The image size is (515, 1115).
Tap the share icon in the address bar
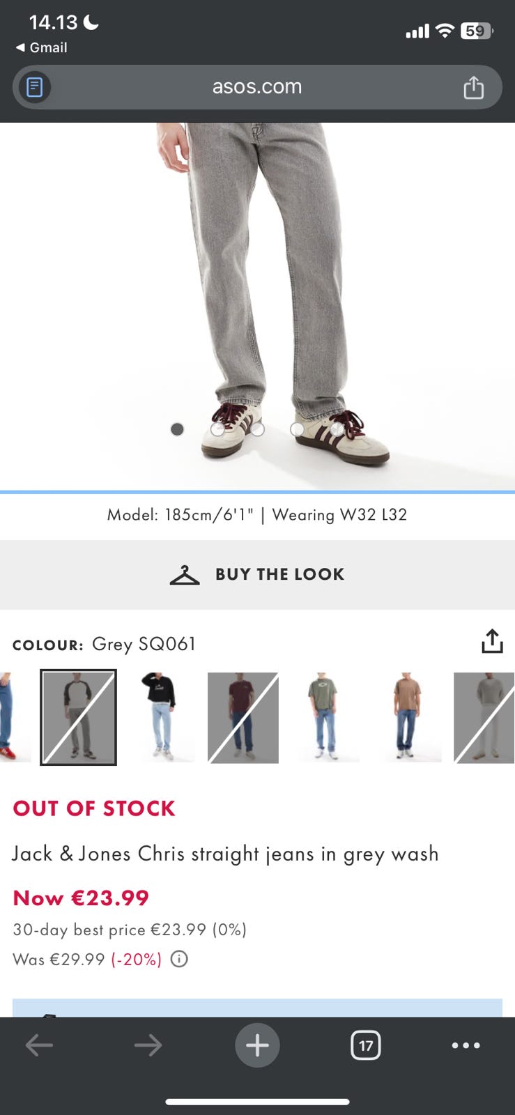coord(474,87)
